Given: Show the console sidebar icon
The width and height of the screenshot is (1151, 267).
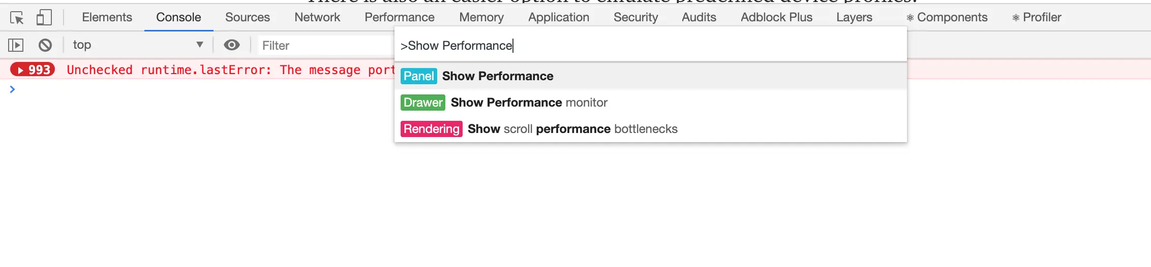Looking at the screenshot, I should click(x=16, y=45).
